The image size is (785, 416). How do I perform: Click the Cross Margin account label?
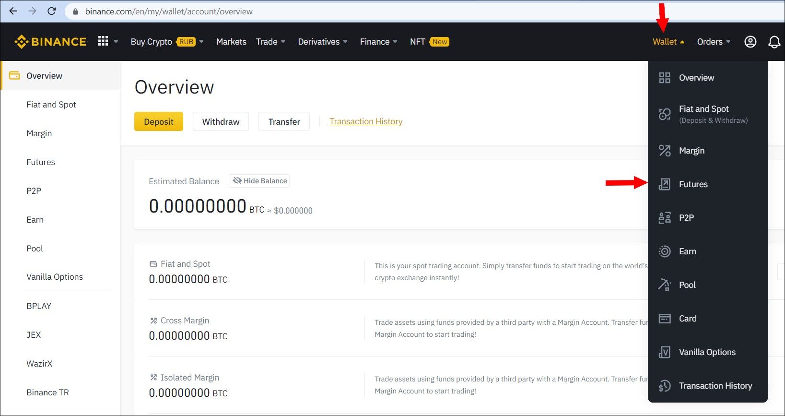point(185,321)
